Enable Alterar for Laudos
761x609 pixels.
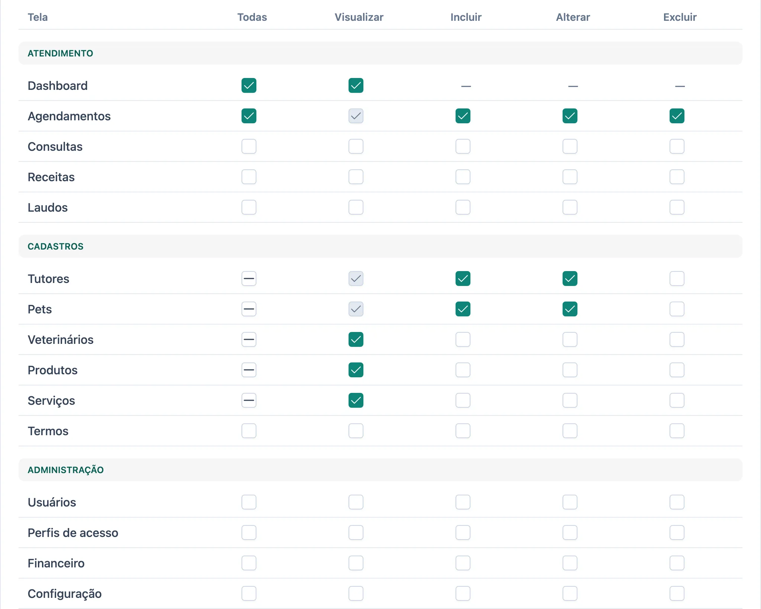(570, 207)
